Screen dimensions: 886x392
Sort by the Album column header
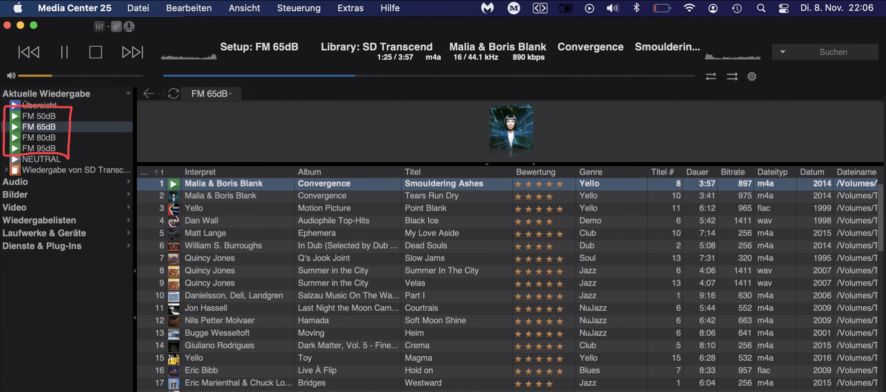tap(309, 172)
